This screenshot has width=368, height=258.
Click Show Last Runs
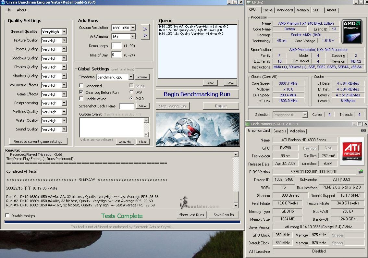click(x=191, y=215)
